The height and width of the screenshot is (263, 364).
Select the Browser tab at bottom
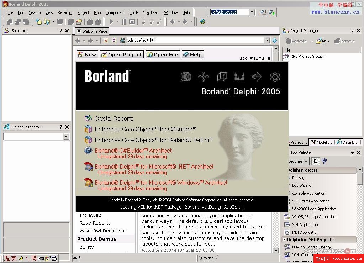(208, 258)
